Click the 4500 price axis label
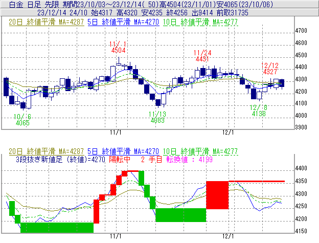Image resolution: width=319 pixels, height=243 pixels. click(x=301, y=55)
